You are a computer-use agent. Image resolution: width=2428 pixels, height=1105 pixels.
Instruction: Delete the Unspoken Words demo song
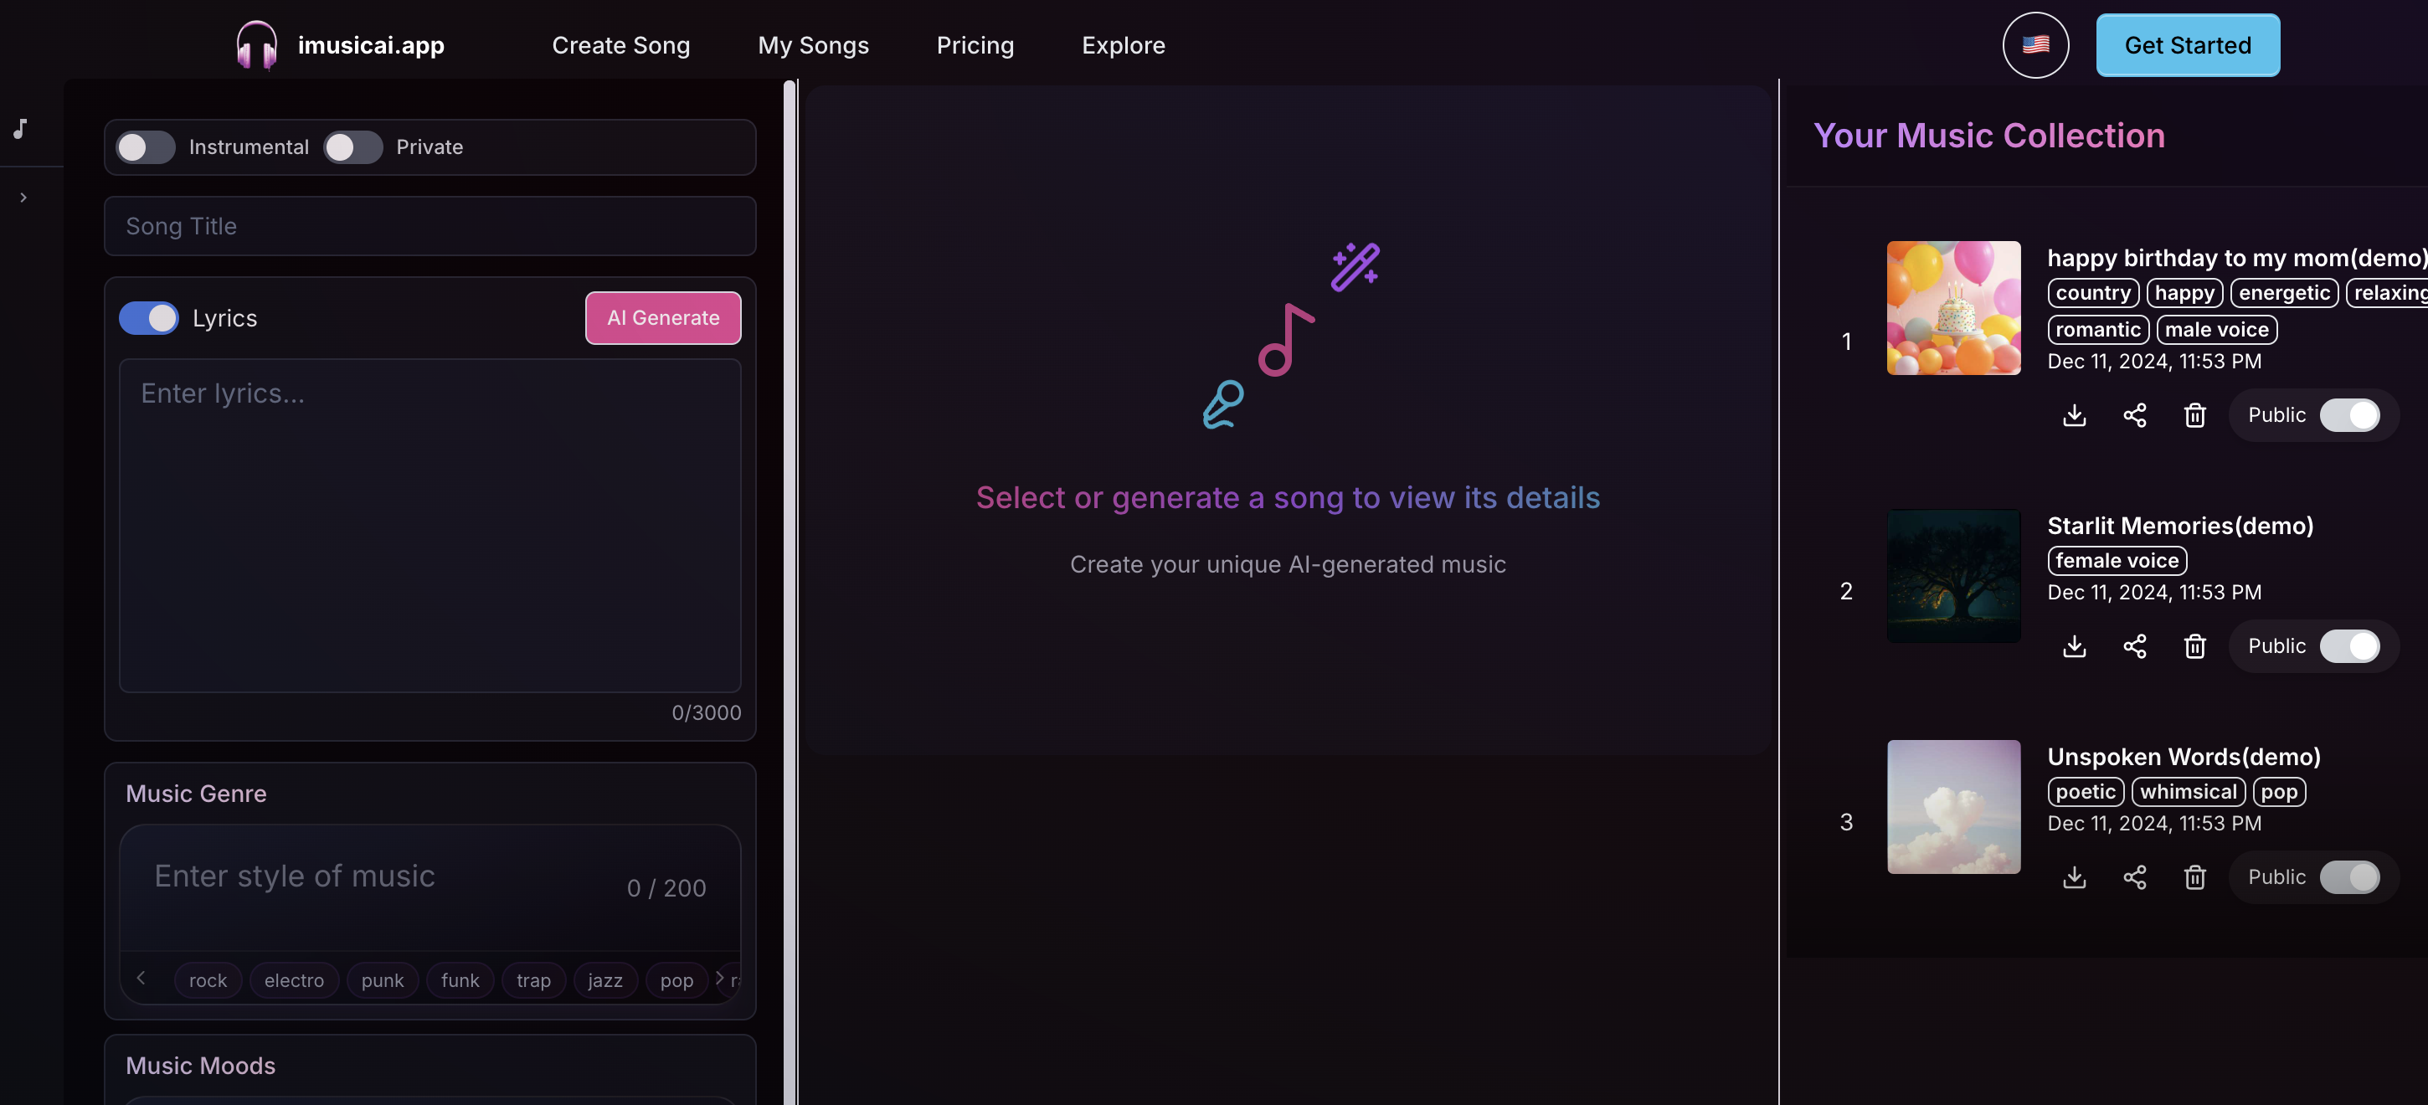(x=2194, y=877)
